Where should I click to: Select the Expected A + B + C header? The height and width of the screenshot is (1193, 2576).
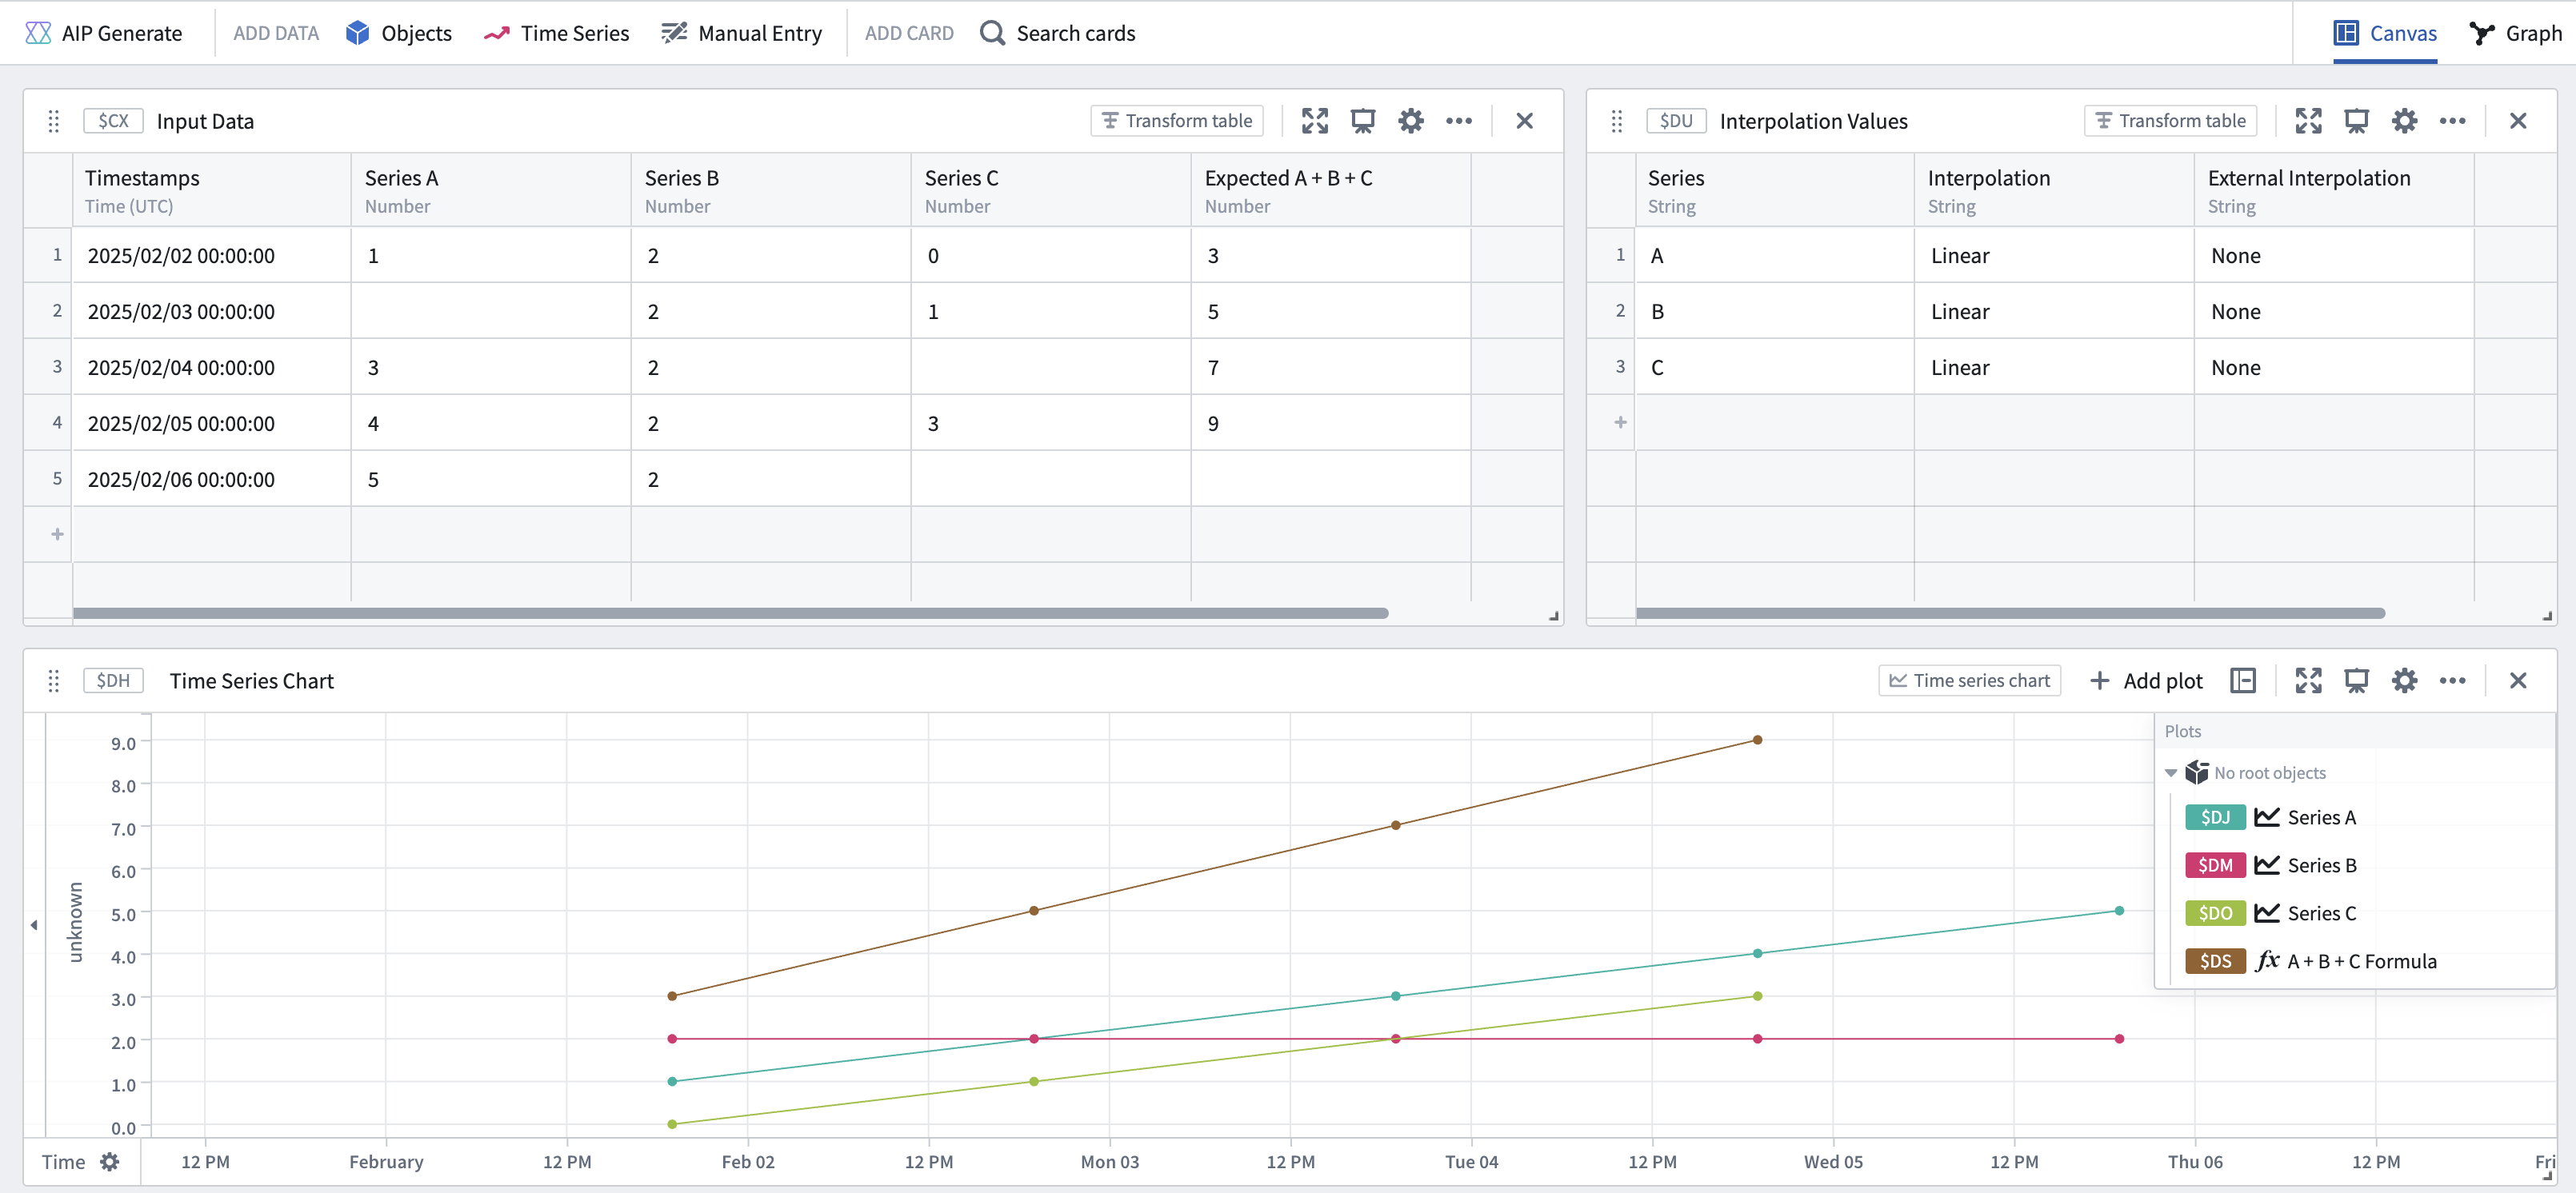coord(1331,190)
